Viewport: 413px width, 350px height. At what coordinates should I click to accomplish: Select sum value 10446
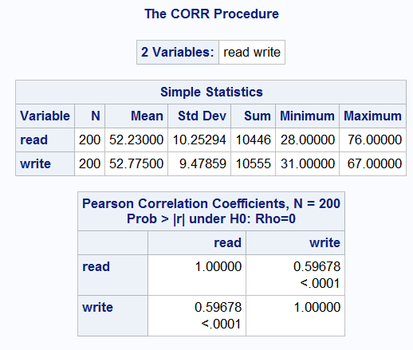254,140
